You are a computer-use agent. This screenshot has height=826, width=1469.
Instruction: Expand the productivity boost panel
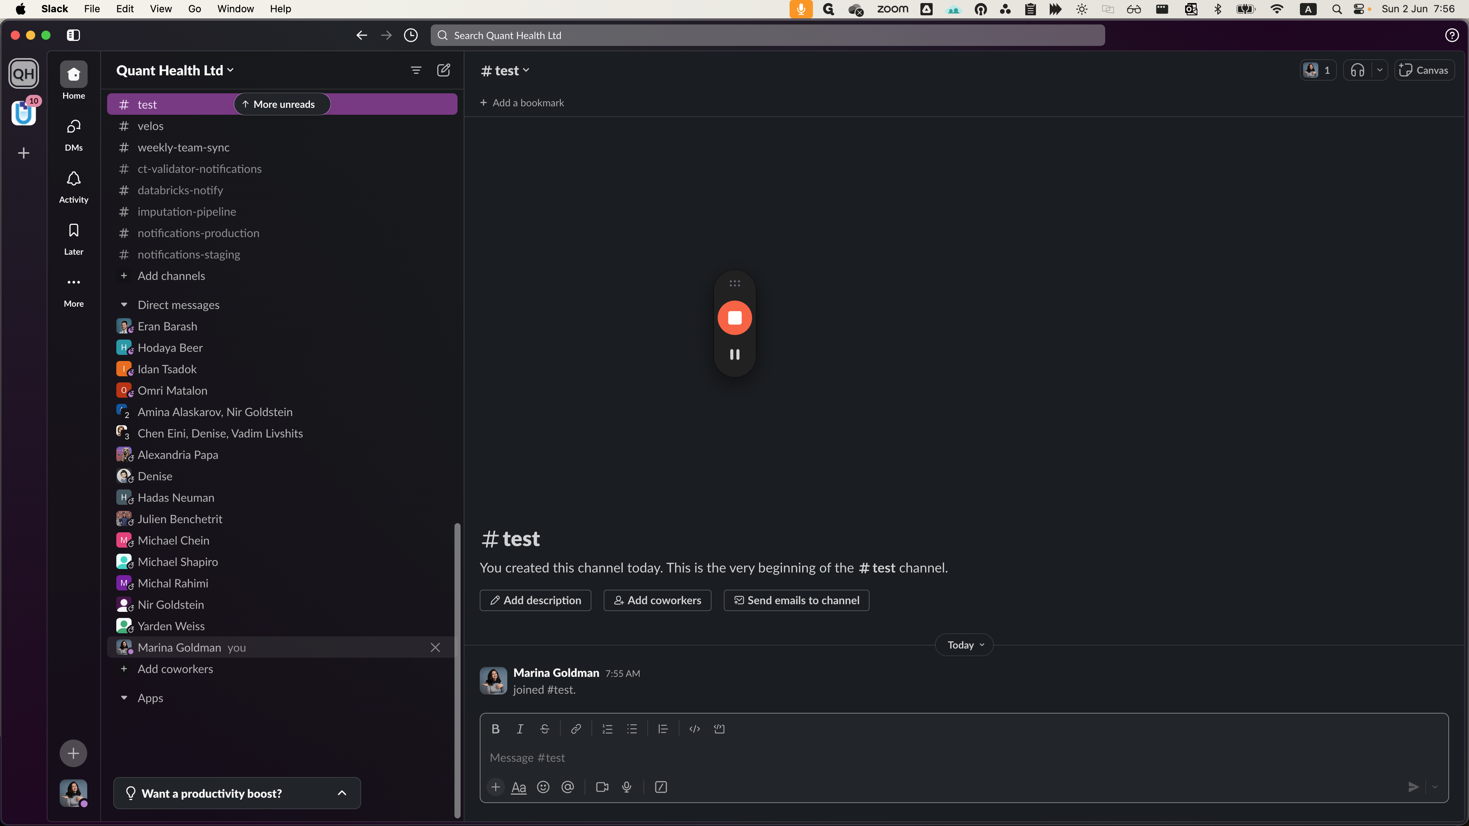[342, 793]
